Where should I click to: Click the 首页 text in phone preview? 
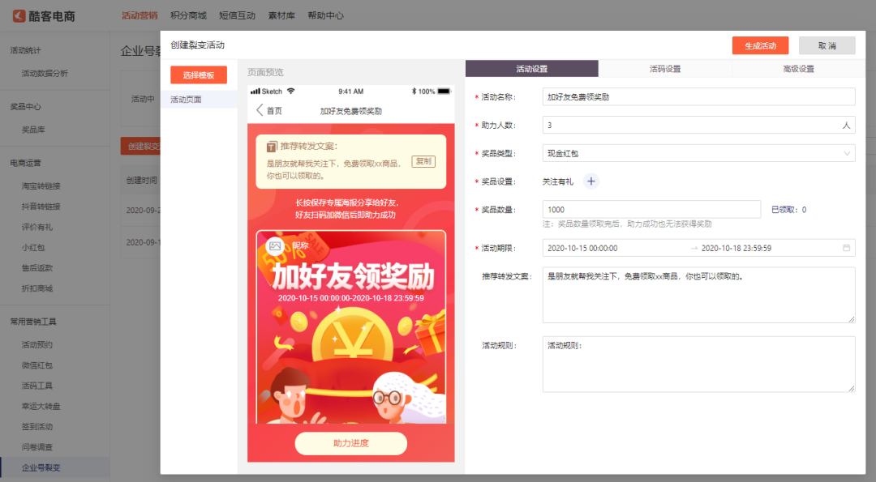tap(274, 110)
